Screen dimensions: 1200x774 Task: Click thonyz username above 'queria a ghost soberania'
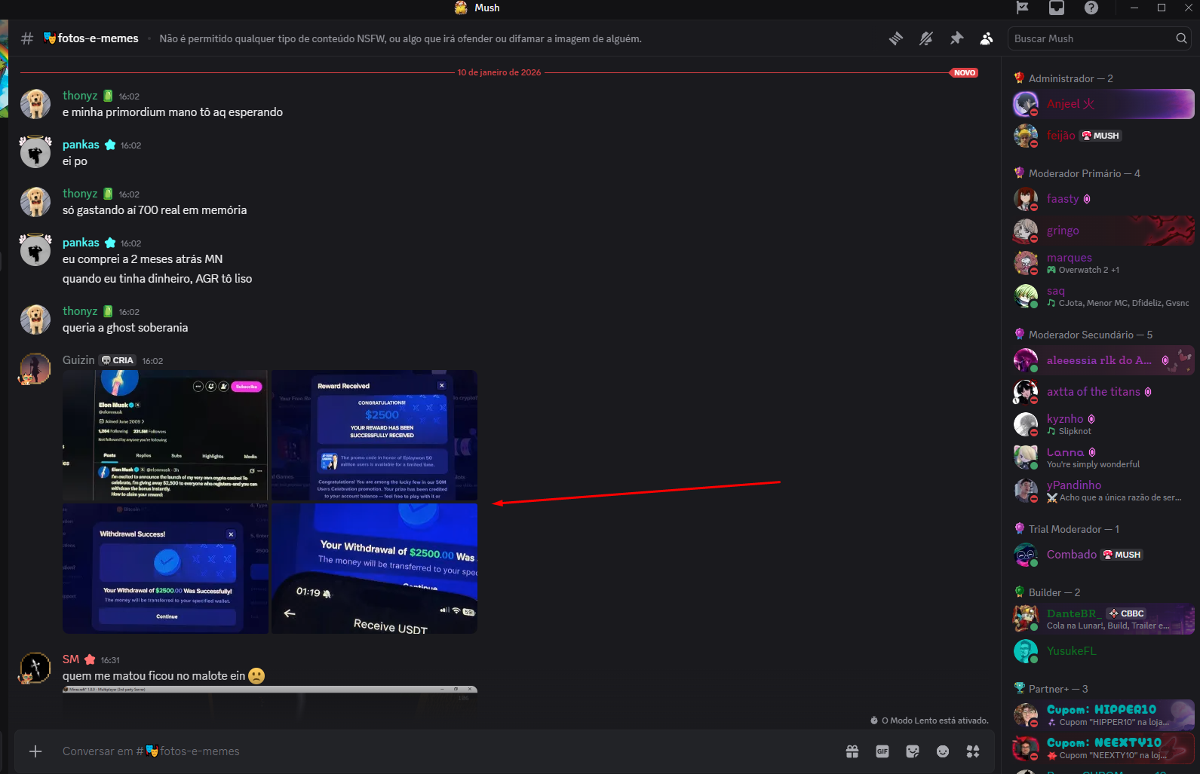tap(80, 311)
